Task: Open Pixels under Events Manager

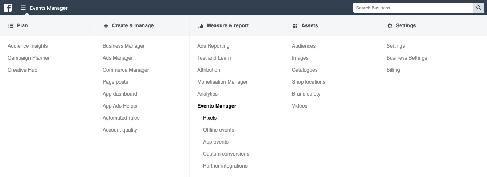Action: point(210,118)
